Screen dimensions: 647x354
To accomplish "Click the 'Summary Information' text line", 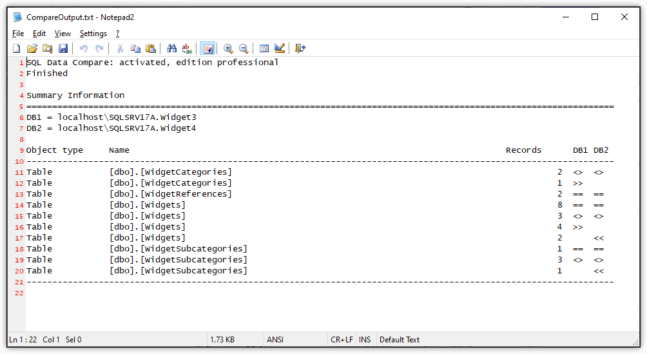I will [x=75, y=95].
